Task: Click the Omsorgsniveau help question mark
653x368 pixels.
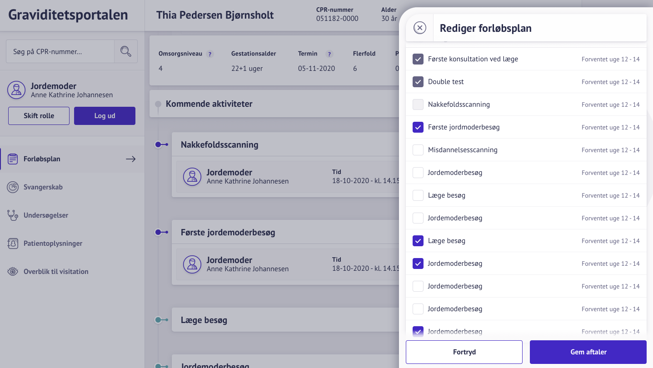Action: tap(209, 54)
